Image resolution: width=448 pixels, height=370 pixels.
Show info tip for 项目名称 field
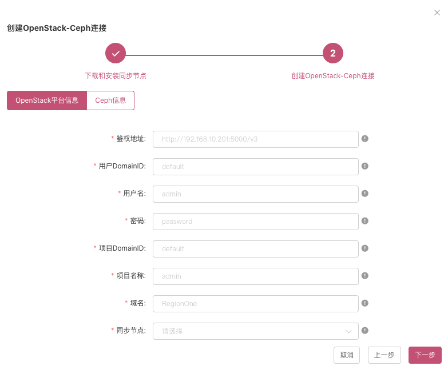[365, 275]
